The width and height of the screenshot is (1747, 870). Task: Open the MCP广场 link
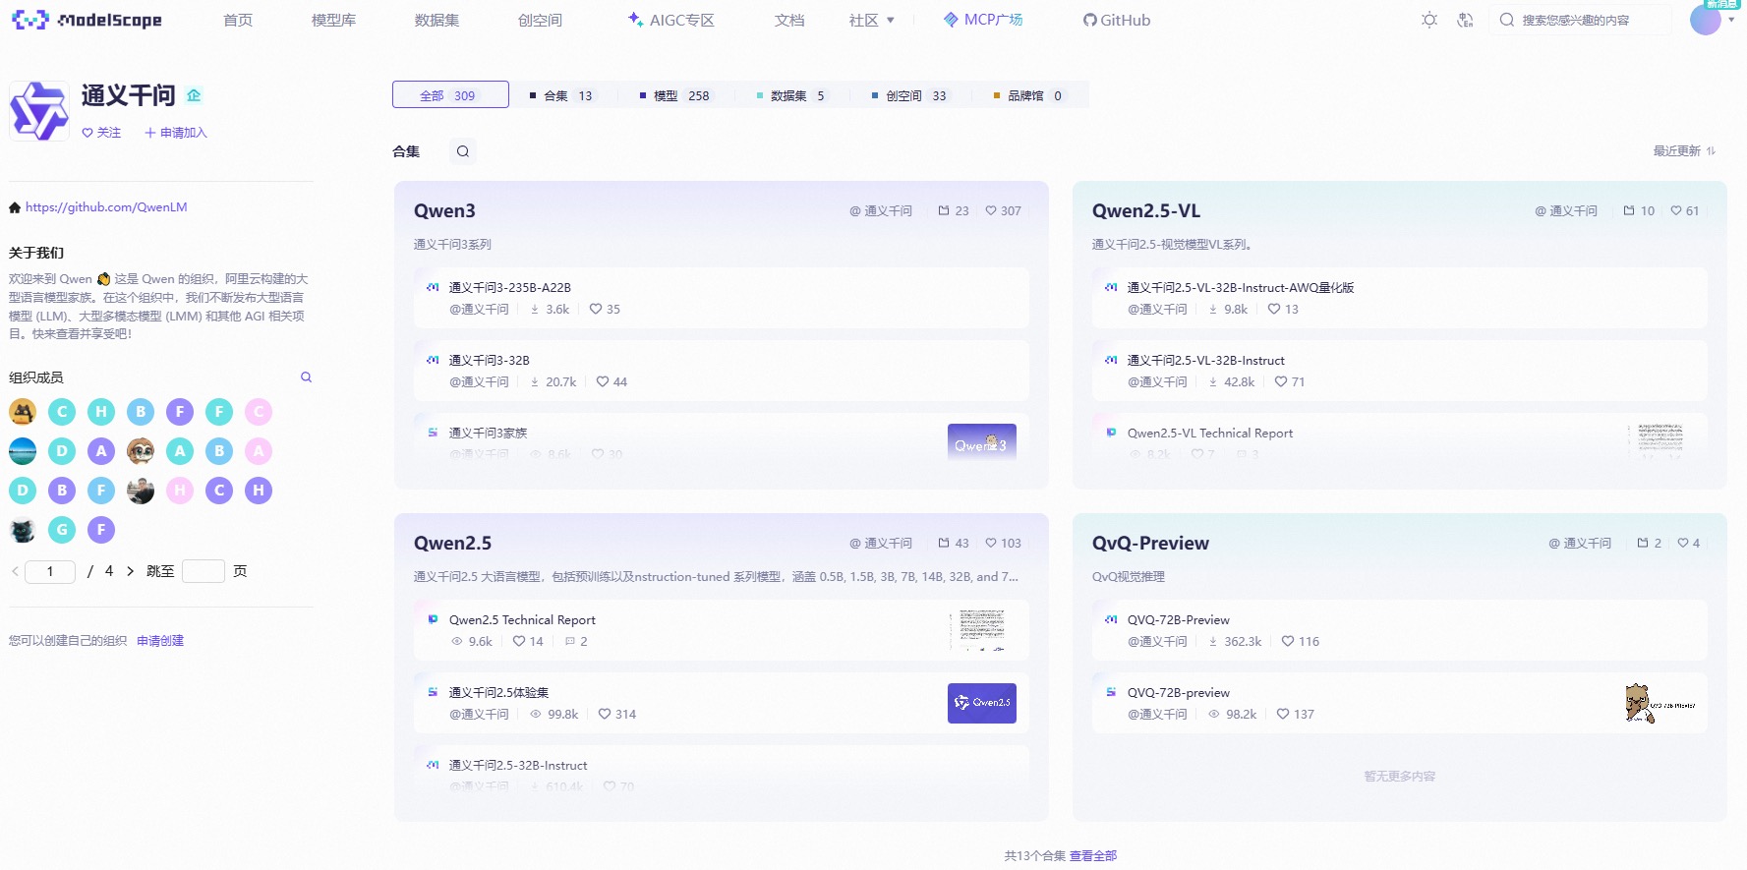point(983,20)
